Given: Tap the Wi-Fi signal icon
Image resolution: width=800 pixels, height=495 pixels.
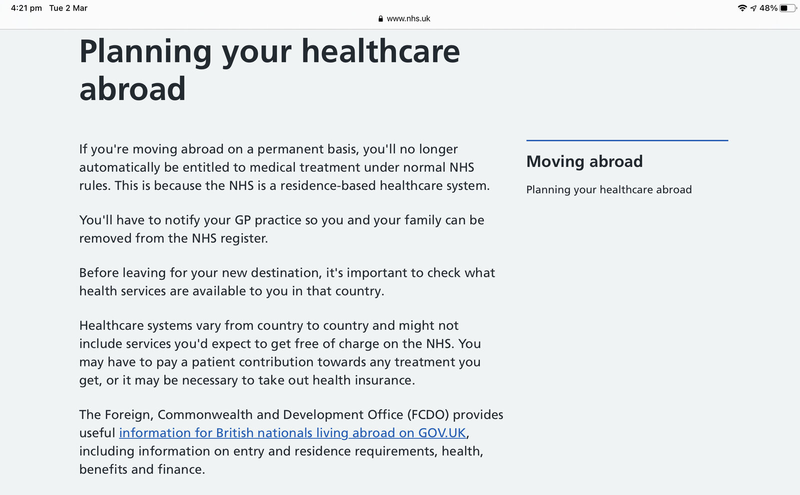Looking at the screenshot, I should click(742, 8).
